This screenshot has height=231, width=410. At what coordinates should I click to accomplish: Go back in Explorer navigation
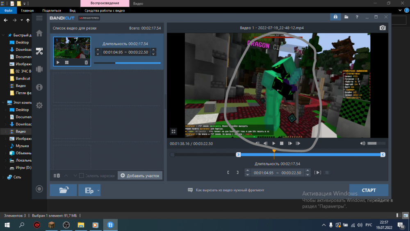tap(6, 20)
